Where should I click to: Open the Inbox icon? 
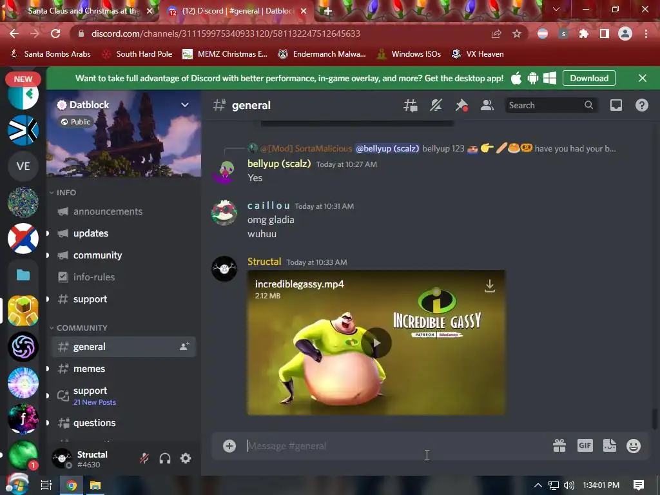tap(616, 105)
